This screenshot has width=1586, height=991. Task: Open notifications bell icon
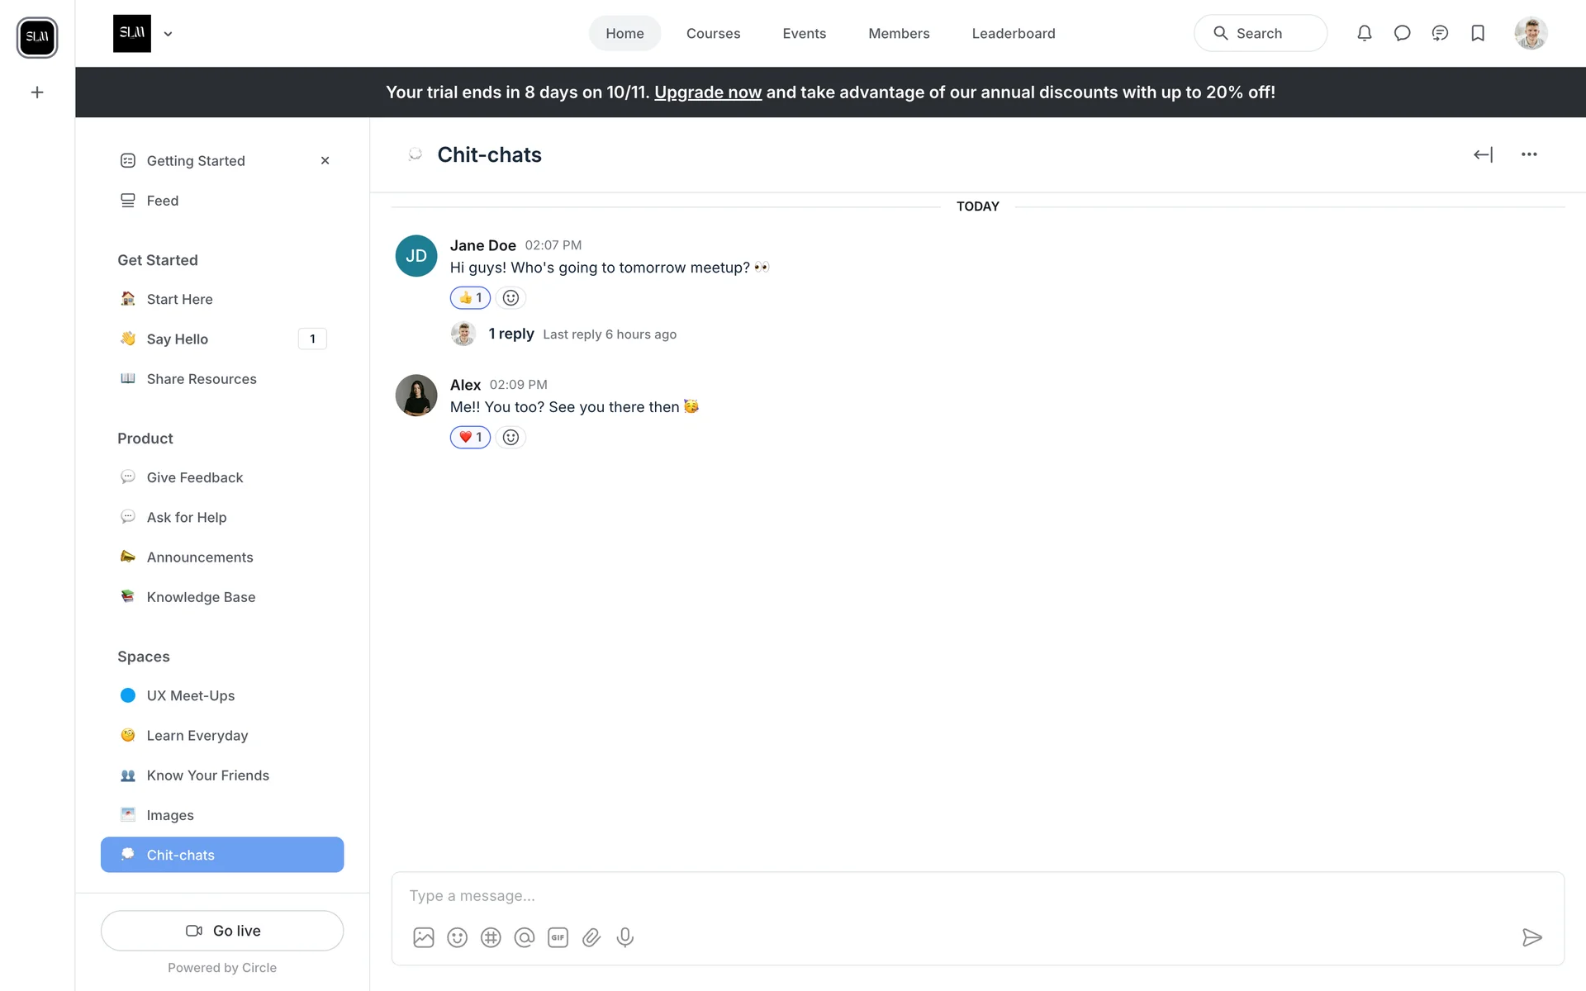(x=1365, y=33)
